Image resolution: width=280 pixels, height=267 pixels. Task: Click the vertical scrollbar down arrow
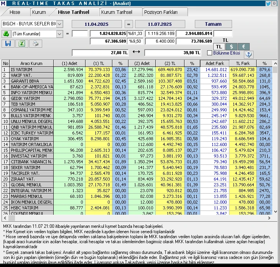[275, 212]
